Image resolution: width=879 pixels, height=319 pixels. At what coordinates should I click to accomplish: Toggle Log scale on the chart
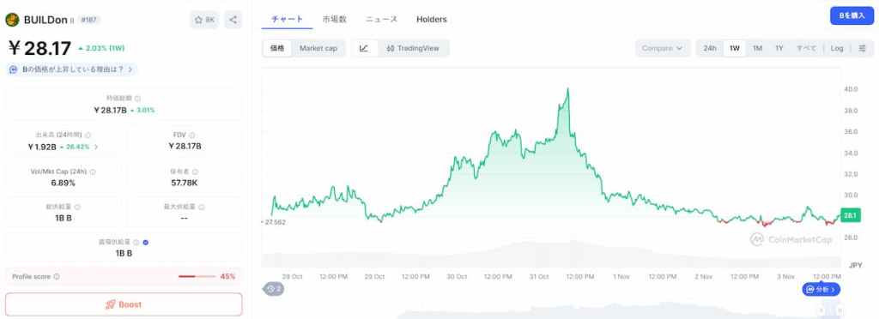click(x=837, y=48)
